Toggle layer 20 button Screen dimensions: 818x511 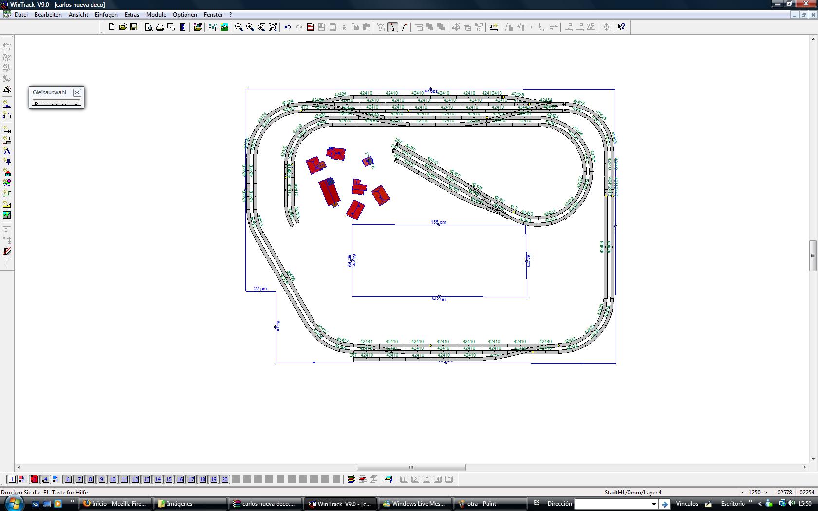coord(225,479)
